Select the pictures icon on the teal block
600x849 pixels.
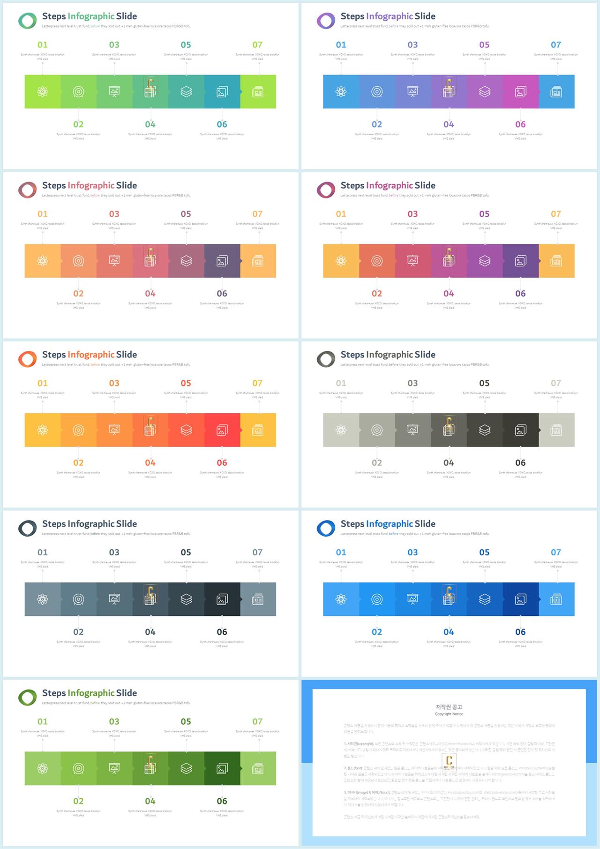(x=222, y=92)
